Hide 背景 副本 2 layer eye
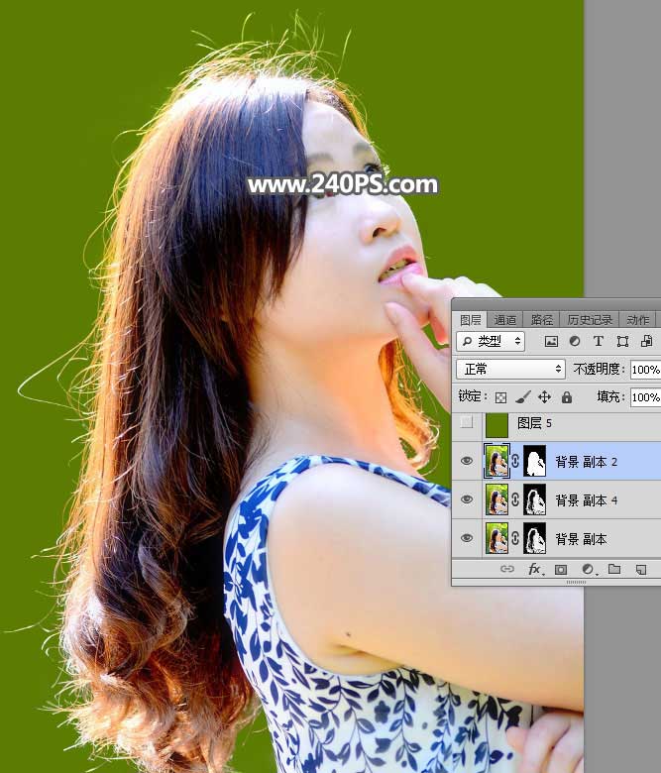 (x=467, y=461)
